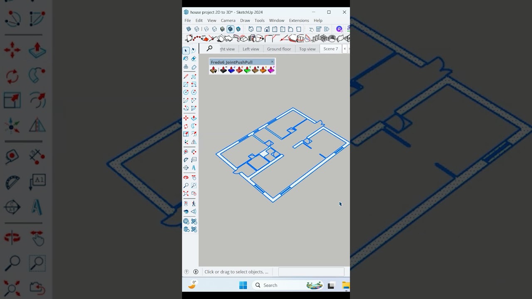Open the File menu
The image size is (532, 299).
point(188,20)
